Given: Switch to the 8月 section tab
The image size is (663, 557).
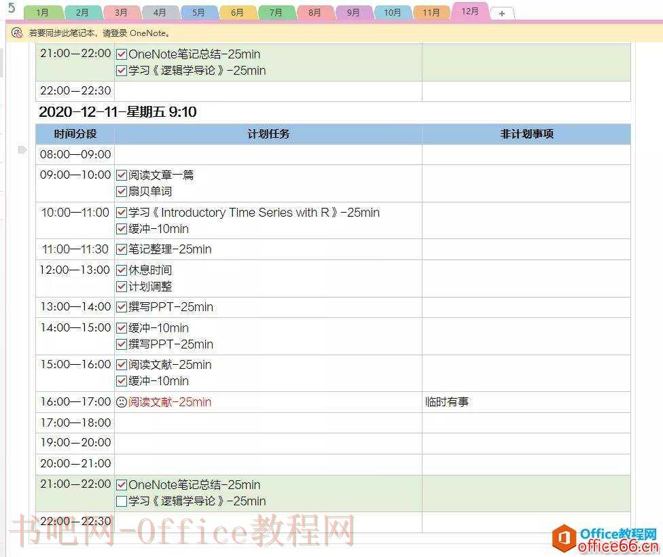Looking at the screenshot, I should coord(315,12).
